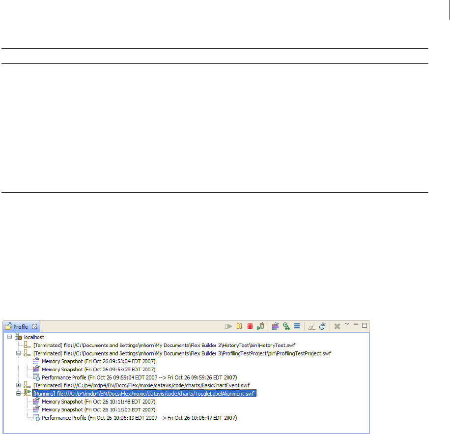This screenshot has height=434, width=450.
Task: Click the Resume profiling icon
Action: [x=228, y=326]
